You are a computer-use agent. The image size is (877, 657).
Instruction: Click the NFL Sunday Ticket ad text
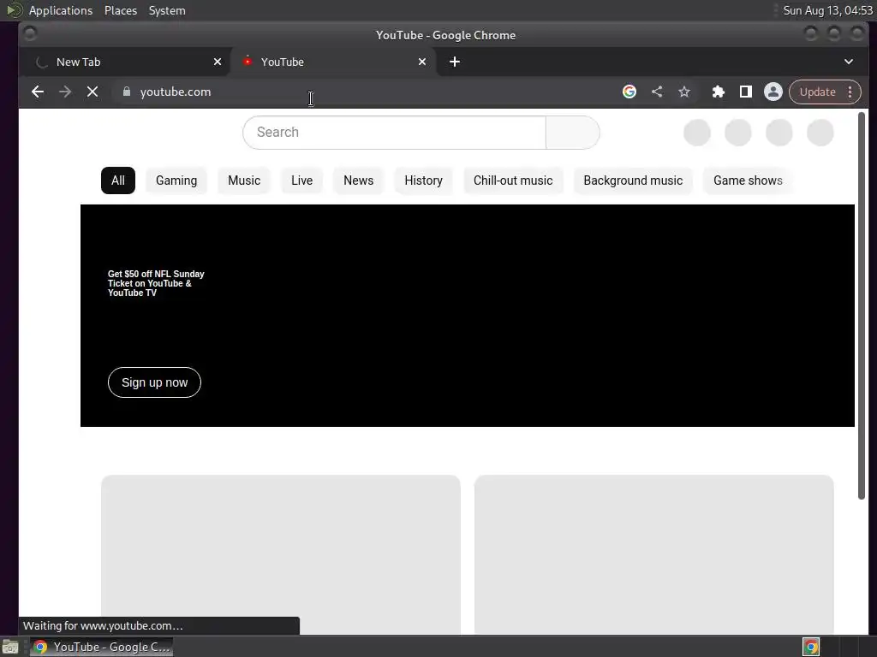click(x=156, y=283)
